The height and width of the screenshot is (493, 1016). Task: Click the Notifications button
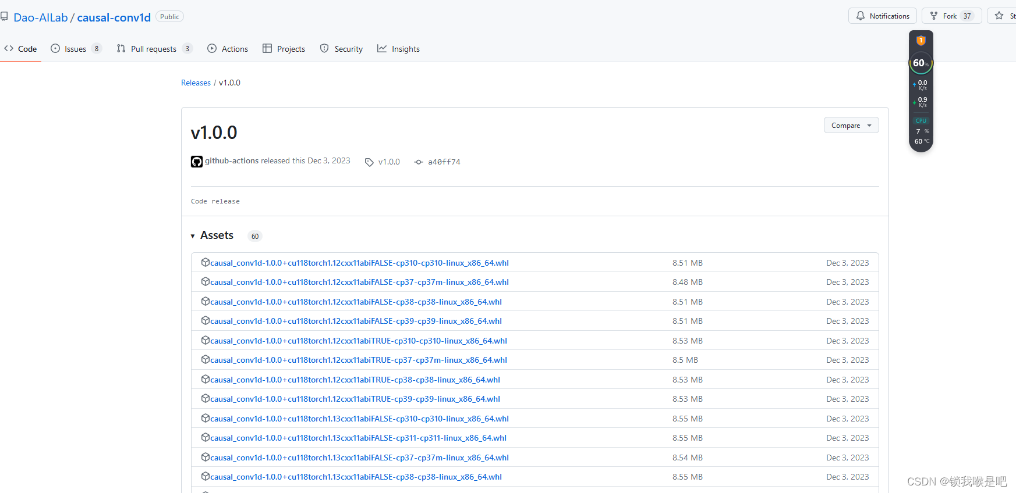coord(883,16)
